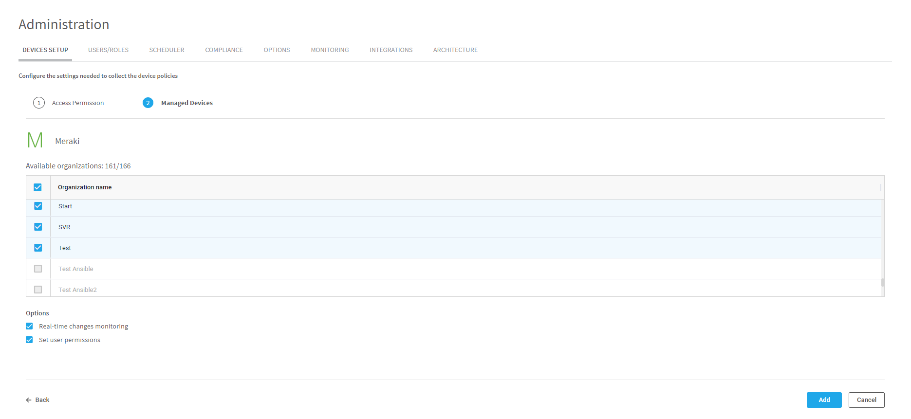This screenshot has width=911, height=419.
Task: Click the Organization name column header
Action: click(85, 187)
